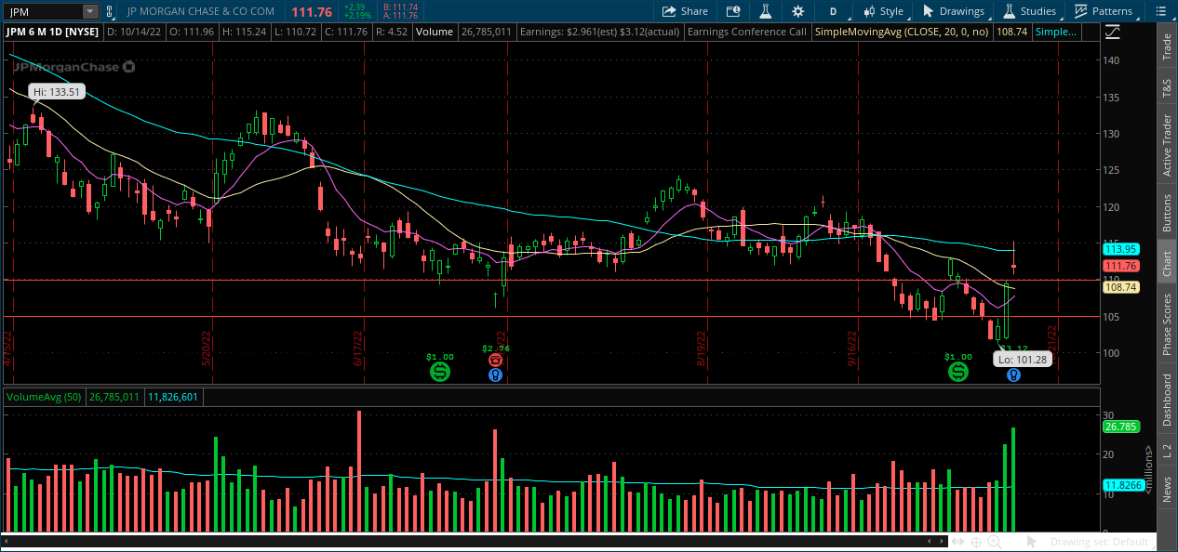Toggle the chart scale icon above price axis
Image resolution: width=1178 pixels, height=552 pixels.
pyautogui.click(x=1113, y=33)
